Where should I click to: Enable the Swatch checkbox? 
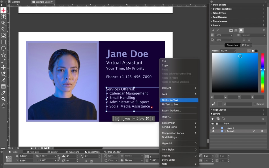pyautogui.click(x=255, y=104)
